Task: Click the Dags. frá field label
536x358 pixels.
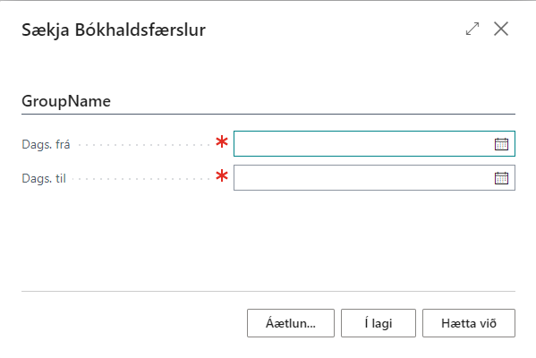Action: click(x=46, y=144)
